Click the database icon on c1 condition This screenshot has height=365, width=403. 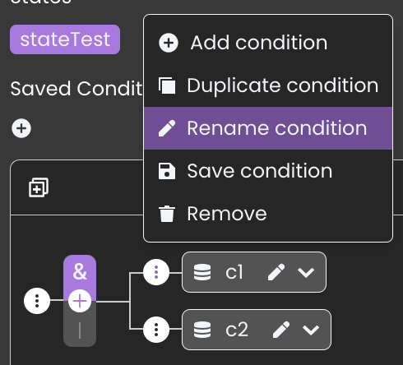pyautogui.click(x=202, y=272)
